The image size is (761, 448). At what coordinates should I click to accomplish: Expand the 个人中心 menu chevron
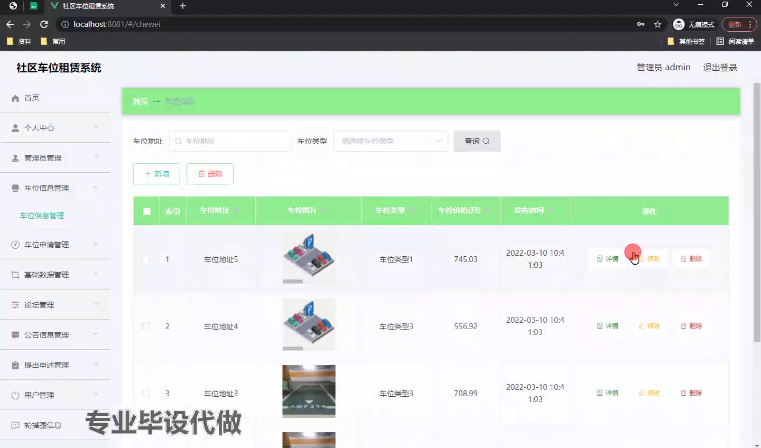tap(96, 127)
